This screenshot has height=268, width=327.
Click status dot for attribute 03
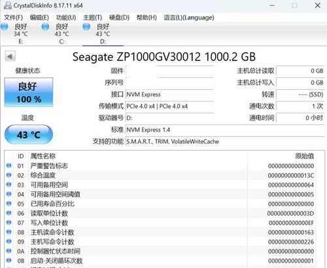click(9, 185)
